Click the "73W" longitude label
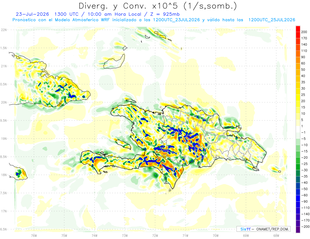The width and height of the screenshot is (310, 239). click(125, 236)
